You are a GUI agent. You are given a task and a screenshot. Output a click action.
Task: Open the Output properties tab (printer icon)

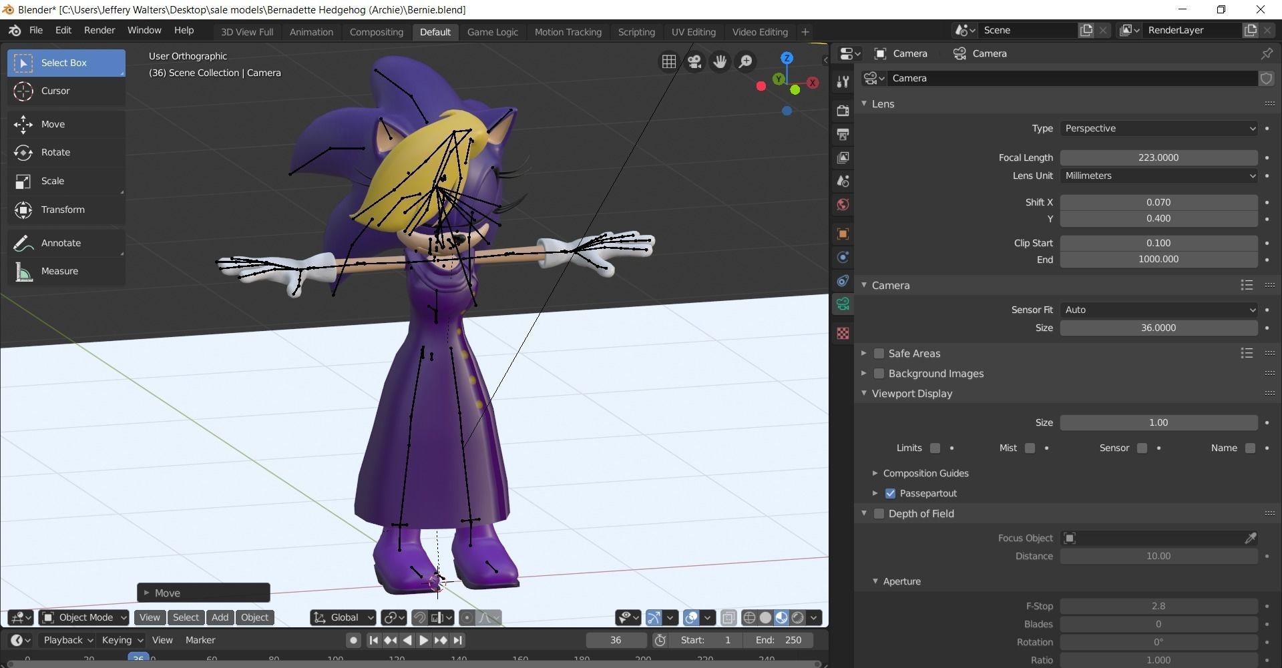coord(843,134)
